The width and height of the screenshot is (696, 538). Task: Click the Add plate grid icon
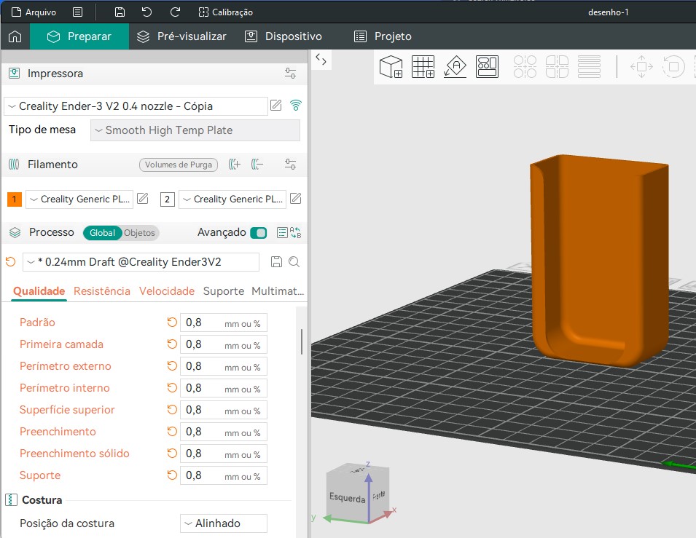click(423, 67)
